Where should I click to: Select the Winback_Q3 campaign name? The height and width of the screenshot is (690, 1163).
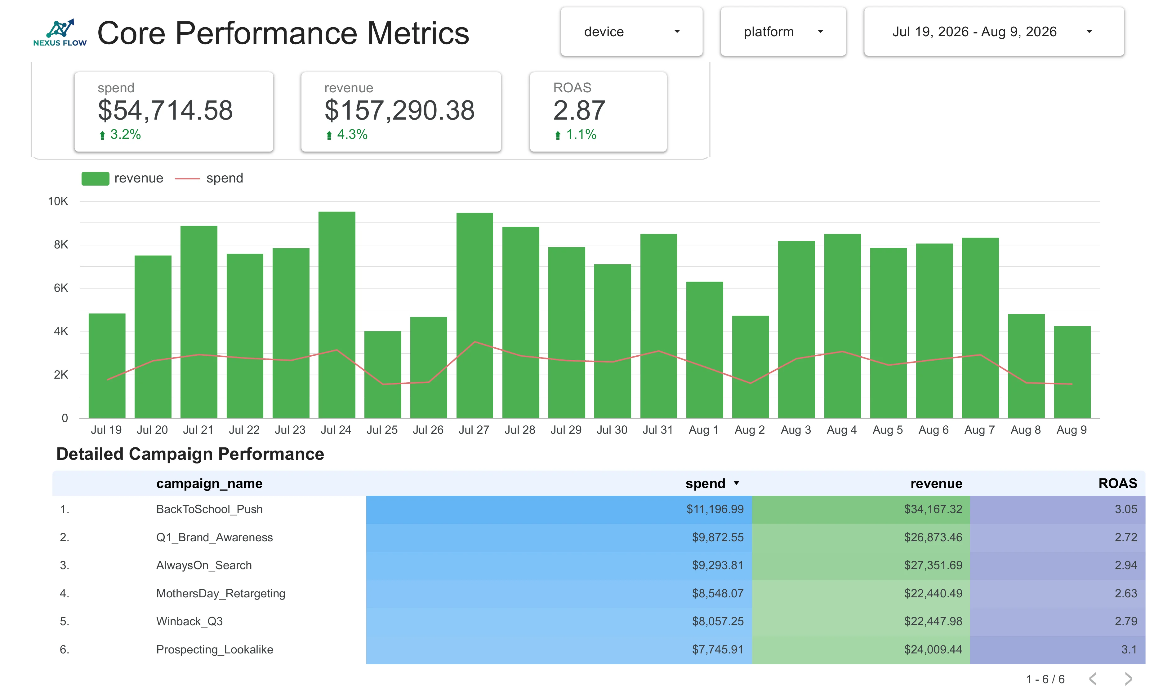(x=189, y=622)
